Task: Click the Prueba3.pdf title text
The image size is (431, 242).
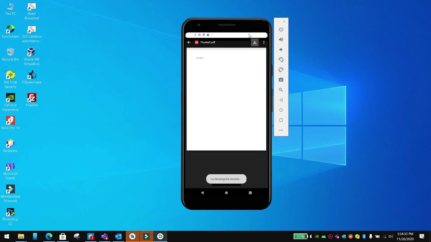Action: click(x=207, y=42)
